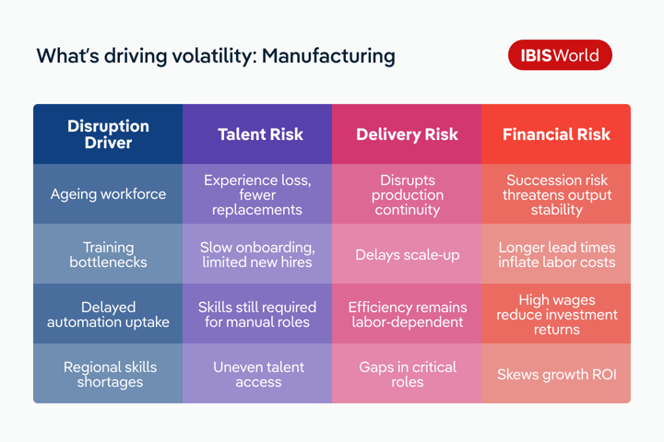Viewport: 664px width, 442px height.
Task: Click the "What's driving volatility: Manufacturing" title
Action: (x=216, y=56)
